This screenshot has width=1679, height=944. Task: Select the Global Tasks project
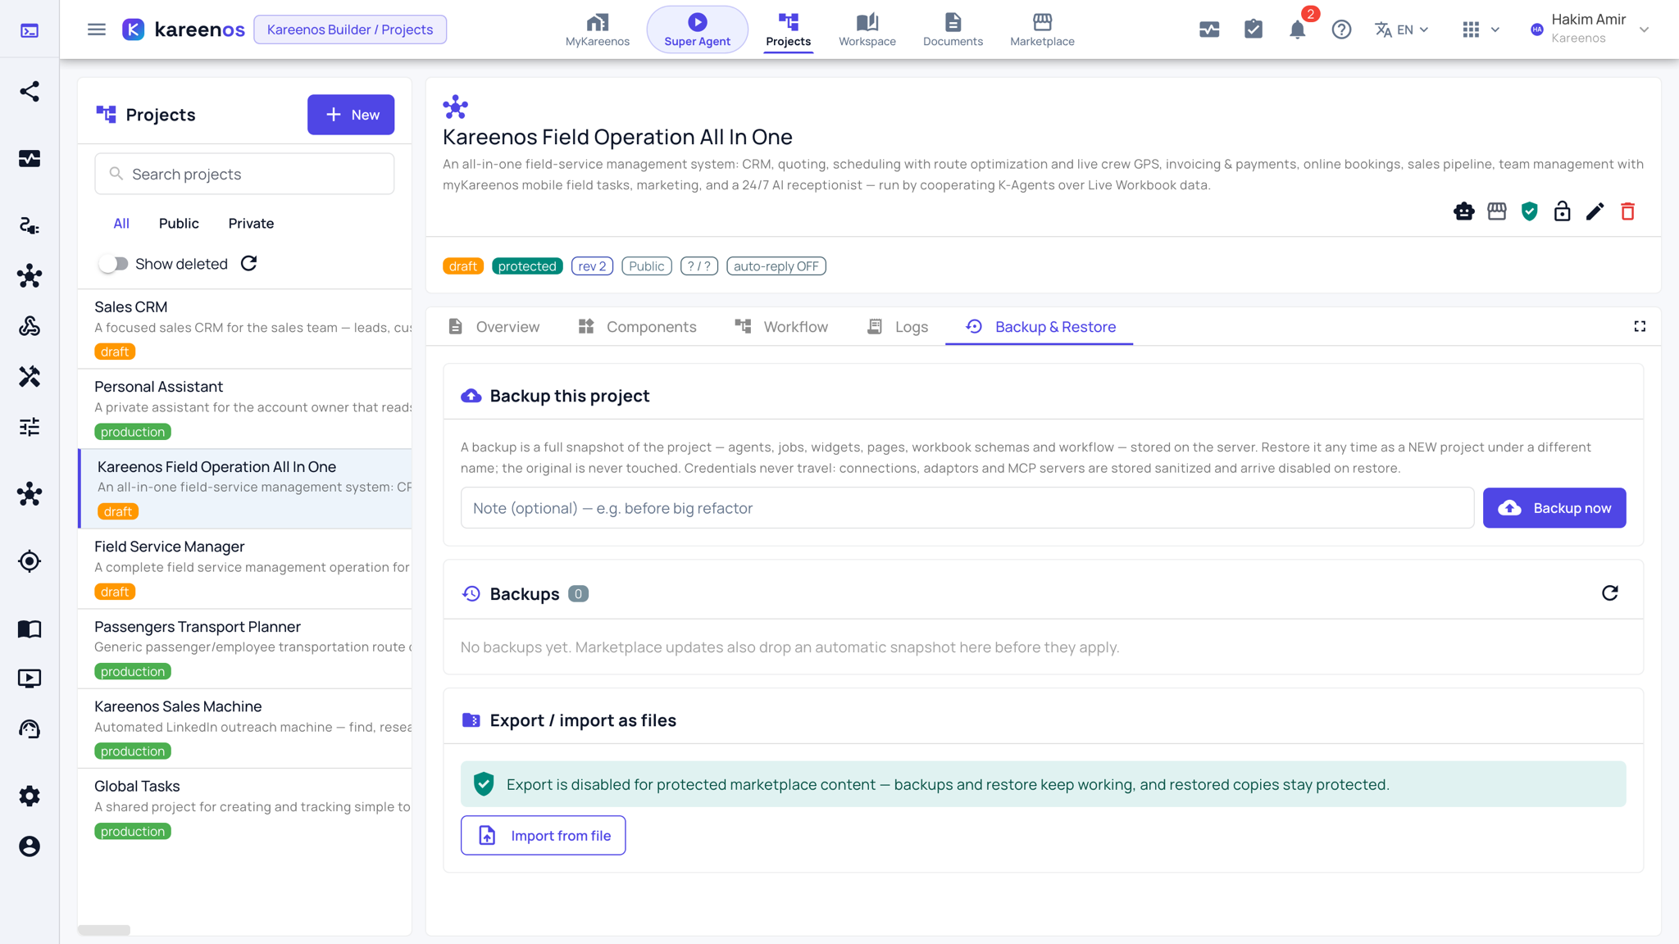pyautogui.click(x=244, y=809)
